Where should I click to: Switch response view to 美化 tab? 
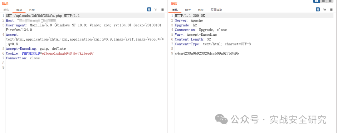175,10
